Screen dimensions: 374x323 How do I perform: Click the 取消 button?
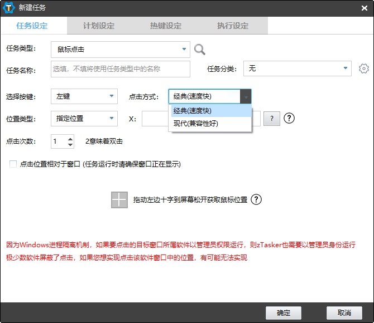[x=344, y=312]
